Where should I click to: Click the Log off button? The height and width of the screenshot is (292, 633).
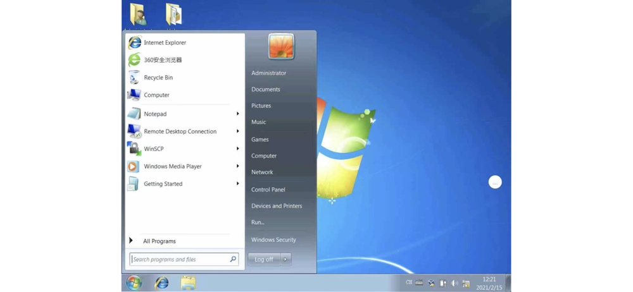[264, 259]
